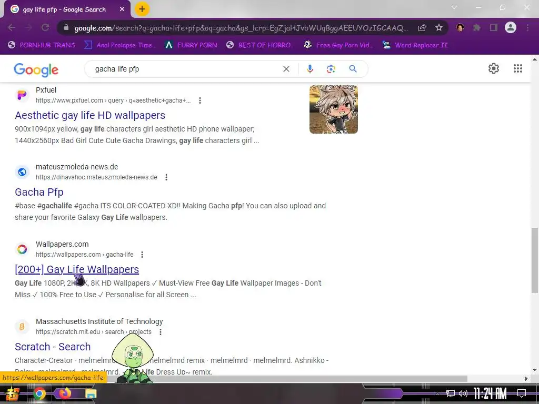This screenshot has height=404, width=539.
Task: Open the Aesthetic gay life HD wallpapers result
Action: click(90, 115)
